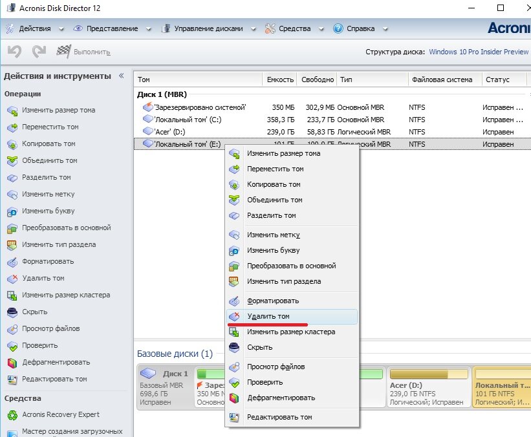Click sidebar icon for Объединить том

click(x=12, y=161)
